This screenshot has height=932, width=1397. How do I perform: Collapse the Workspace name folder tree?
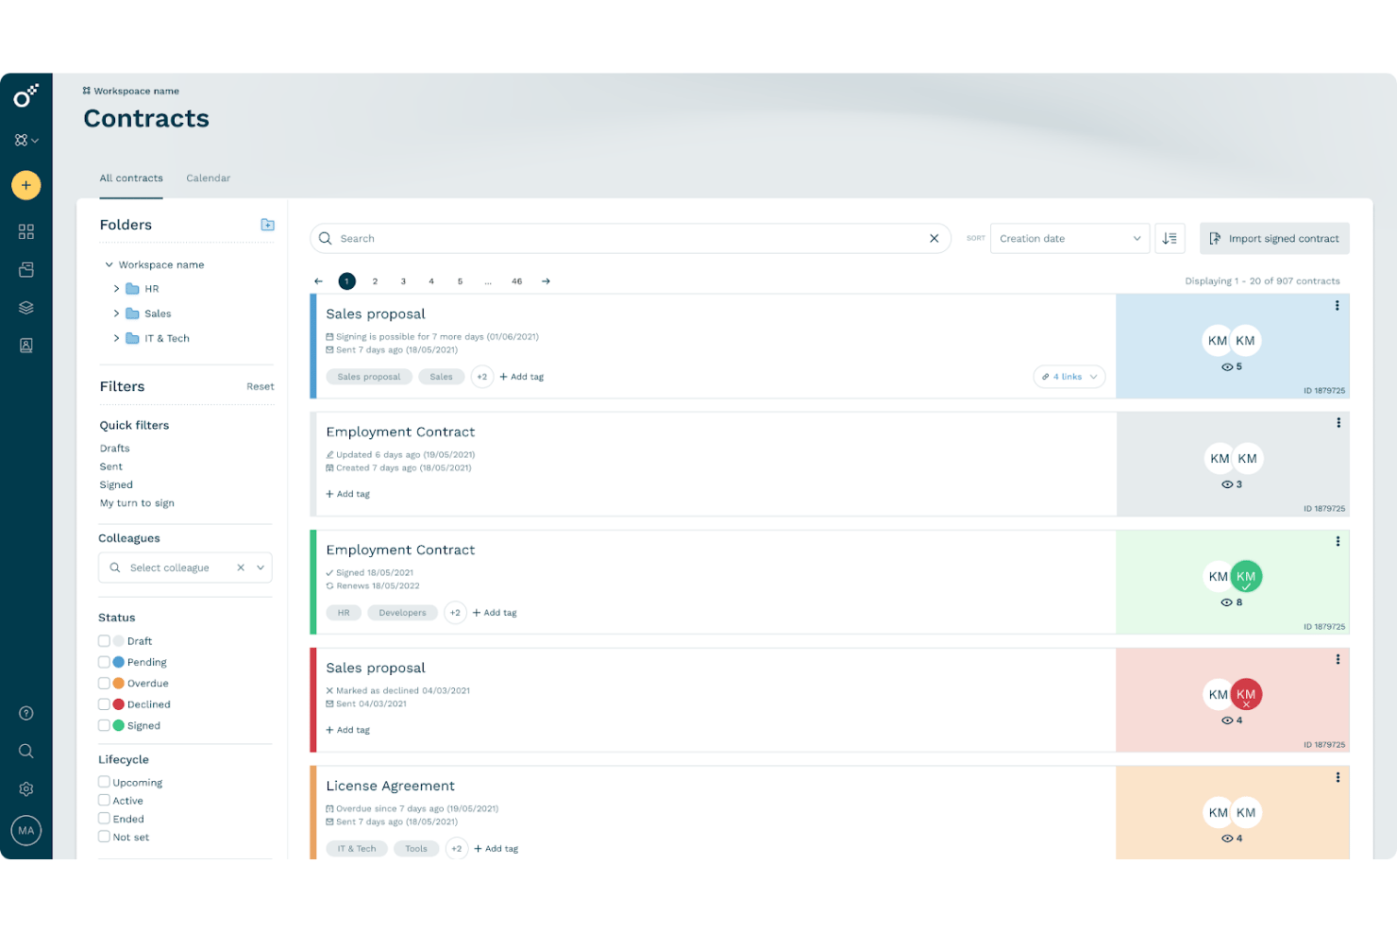click(x=109, y=264)
